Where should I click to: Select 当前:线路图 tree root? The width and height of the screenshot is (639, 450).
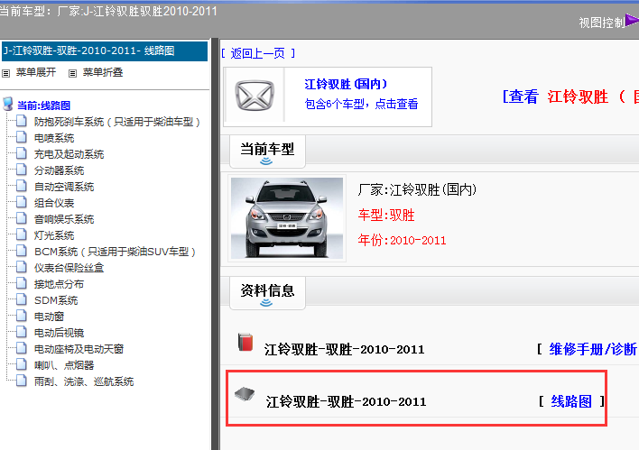pyautogui.click(x=43, y=106)
